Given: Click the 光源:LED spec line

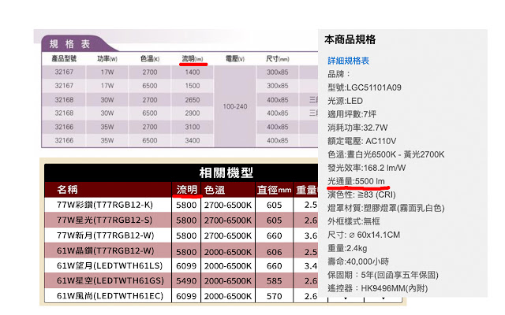Looking at the screenshot, I should 346,101.
